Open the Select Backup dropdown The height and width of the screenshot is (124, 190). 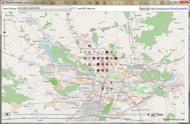coord(45,8)
